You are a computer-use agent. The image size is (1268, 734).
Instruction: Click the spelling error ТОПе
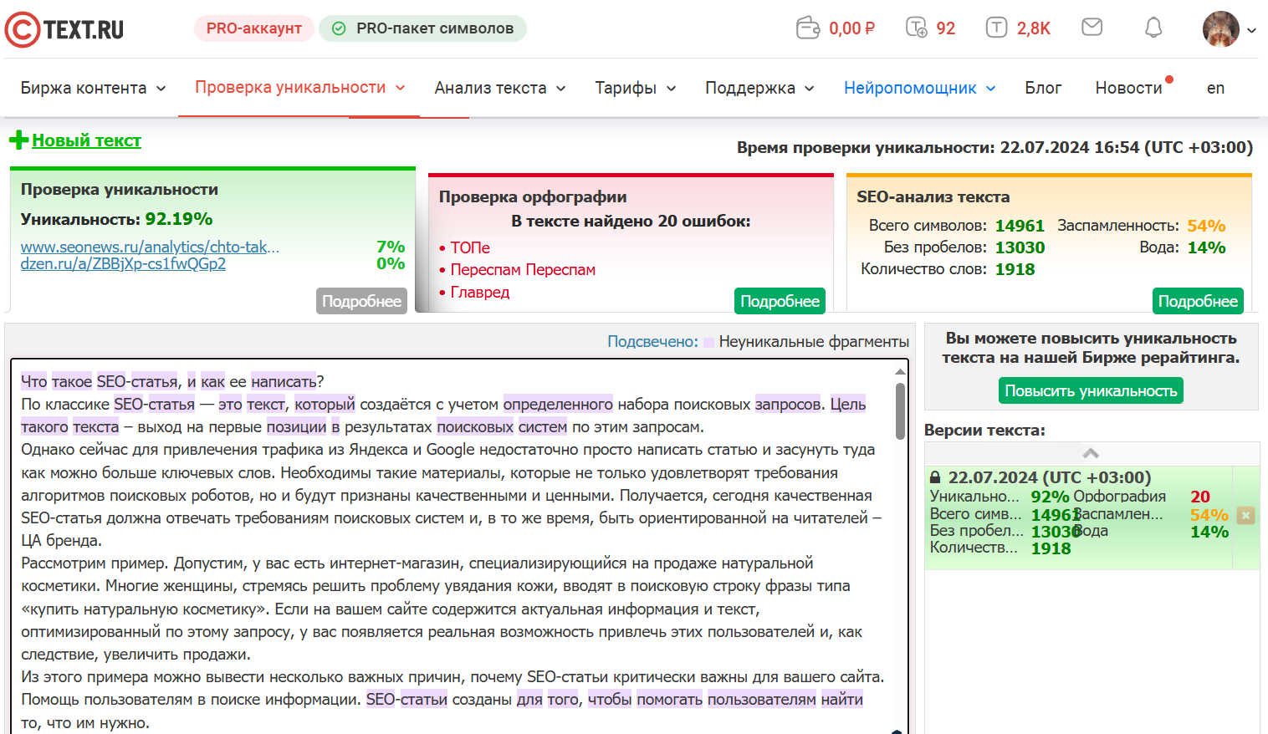[470, 247]
